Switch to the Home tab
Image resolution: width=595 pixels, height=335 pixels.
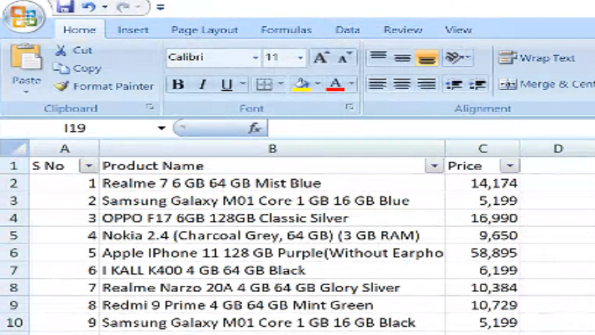point(79,30)
